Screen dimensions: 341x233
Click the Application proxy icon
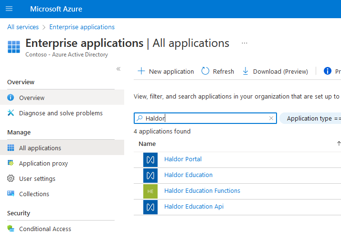coord(11,163)
